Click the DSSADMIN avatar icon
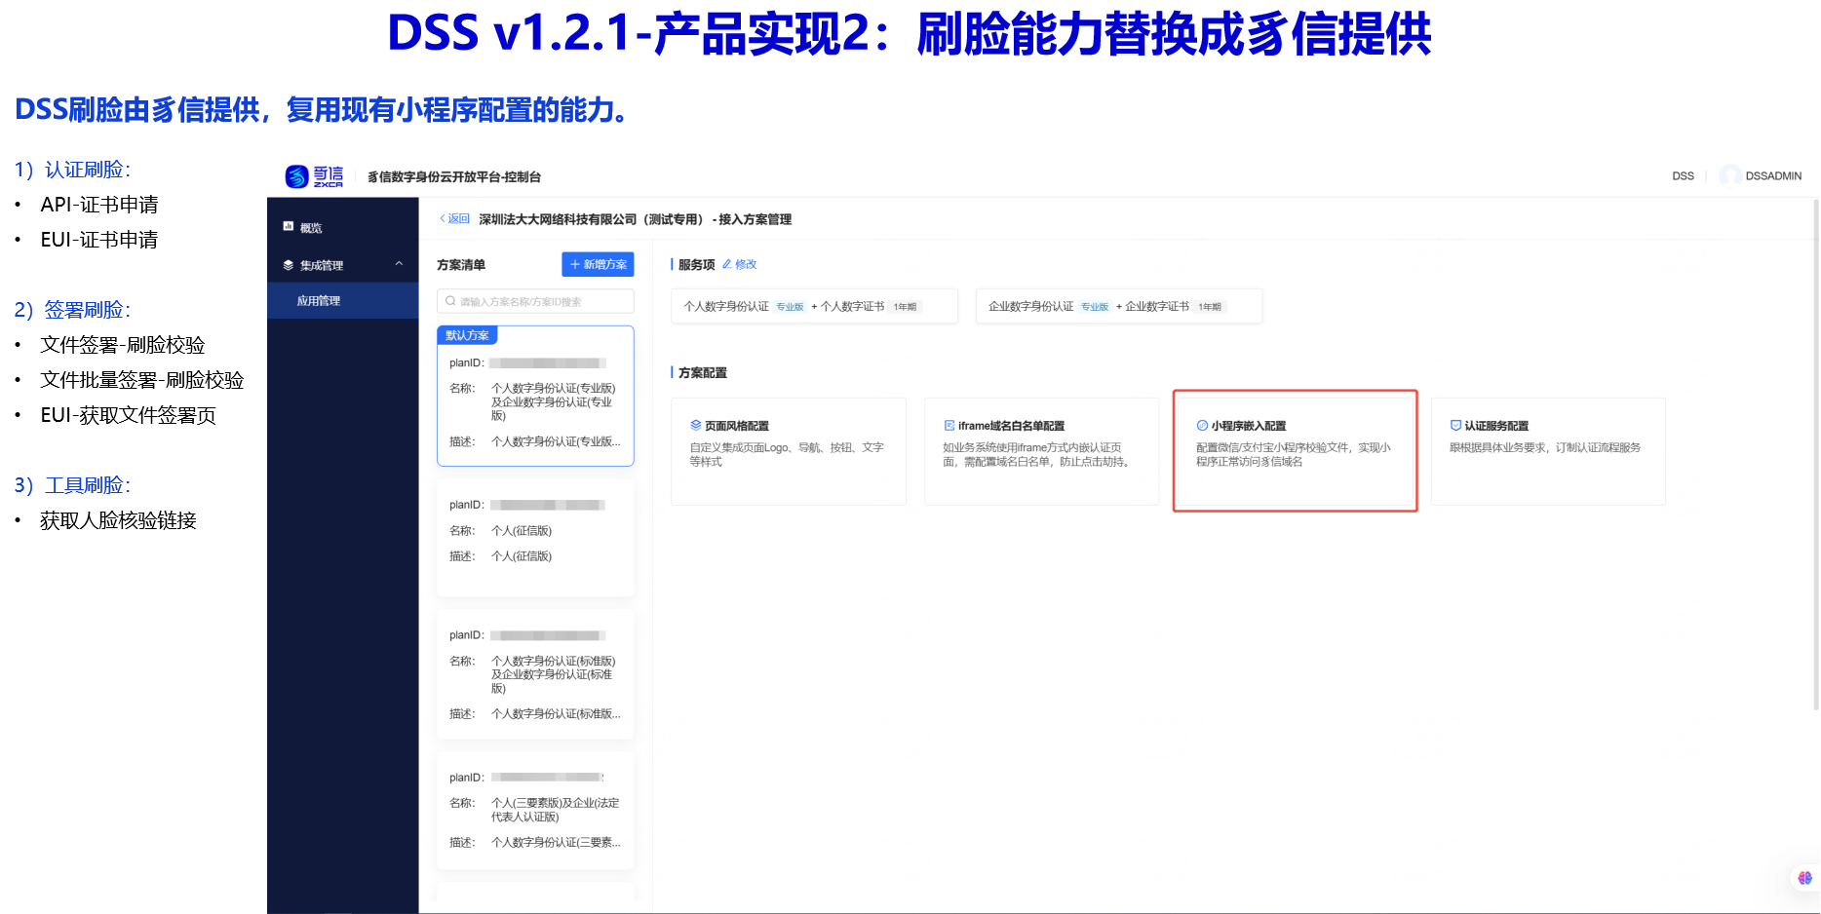This screenshot has height=914, width=1821. coord(1730,176)
